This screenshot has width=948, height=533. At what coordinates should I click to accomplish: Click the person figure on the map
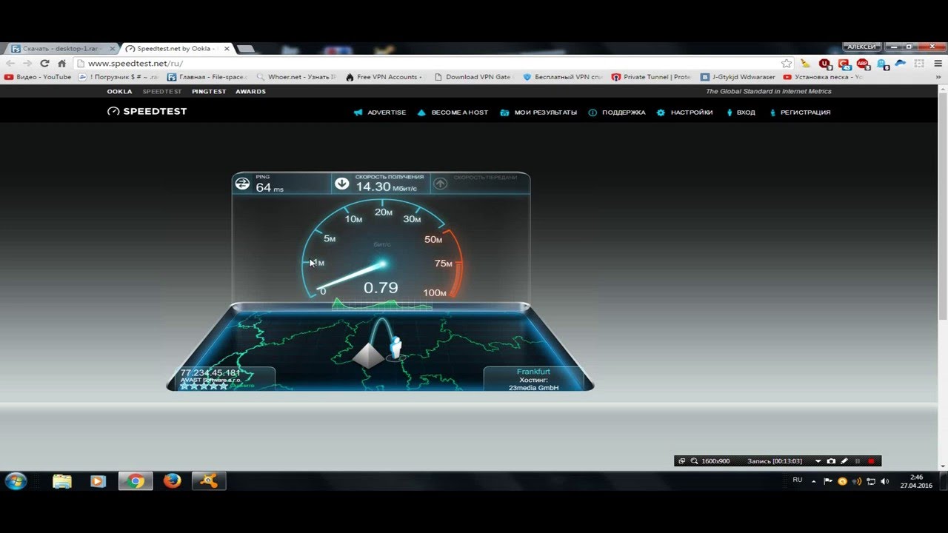pyautogui.click(x=396, y=346)
